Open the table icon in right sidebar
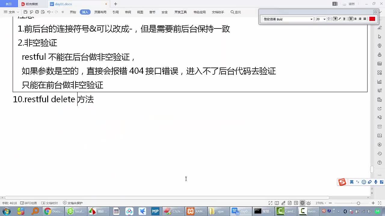Image resolution: width=385 pixels, height=216 pixels. [x=380, y=64]
